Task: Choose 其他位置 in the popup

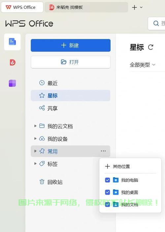Action: pyautogui.click(x=121, y=166)
